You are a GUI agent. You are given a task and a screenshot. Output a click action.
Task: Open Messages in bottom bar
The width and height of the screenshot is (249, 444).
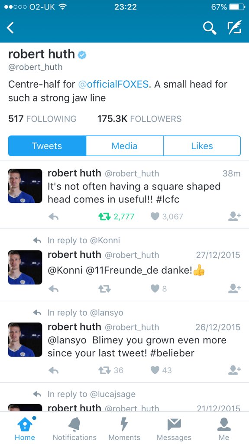pos(174,428)
